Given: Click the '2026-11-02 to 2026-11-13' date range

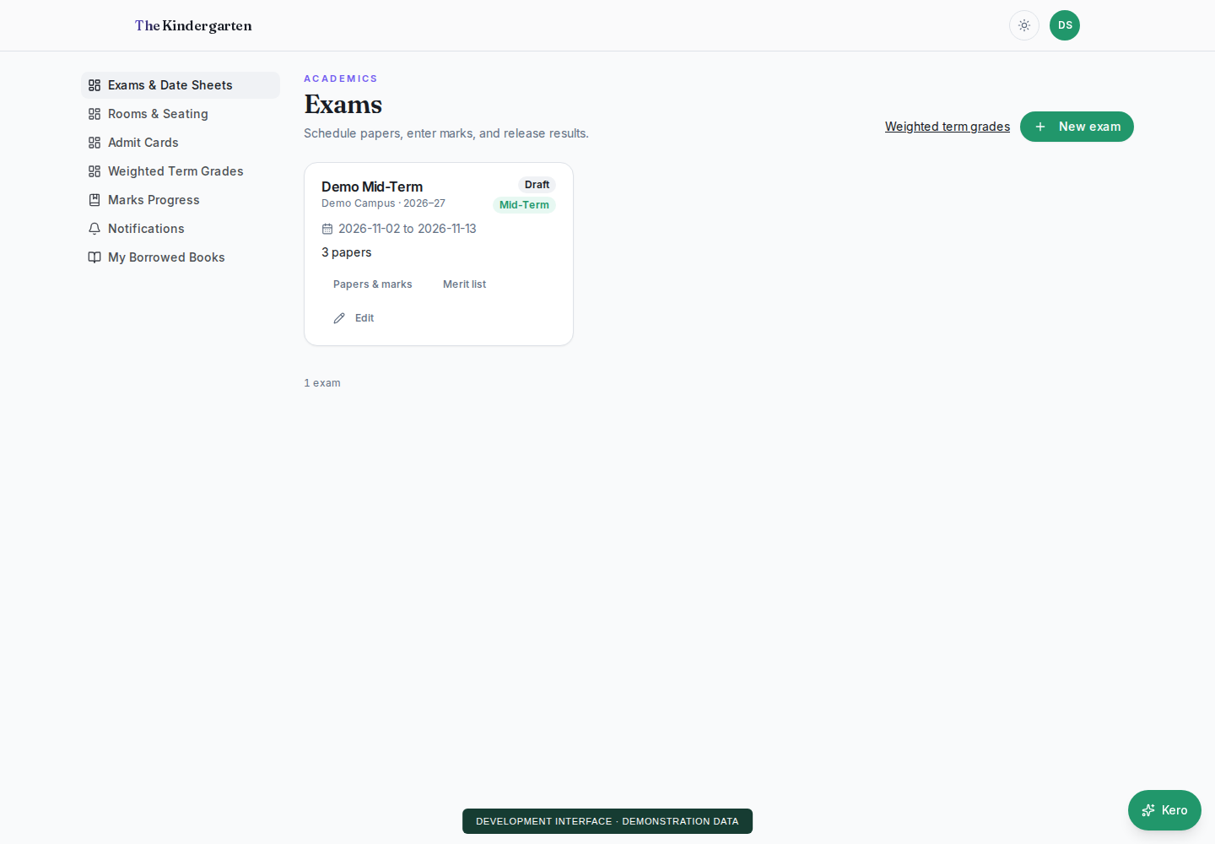Looking at the screenshot, I should [x=408, y=229].
